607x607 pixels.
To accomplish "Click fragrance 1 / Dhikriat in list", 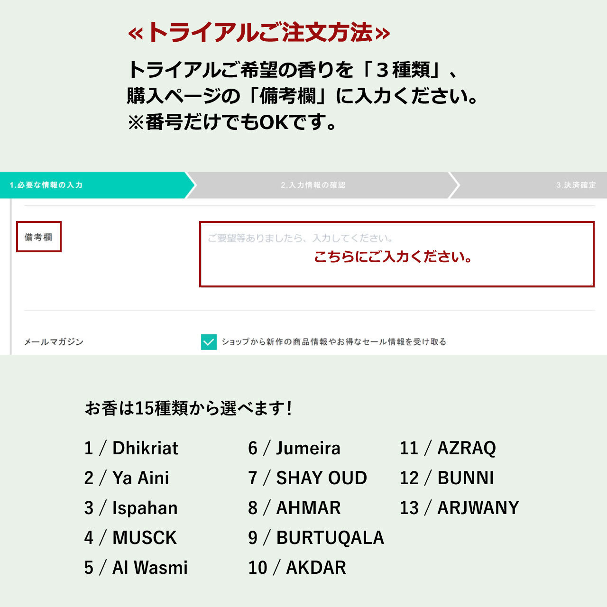I will pos(131,448).
